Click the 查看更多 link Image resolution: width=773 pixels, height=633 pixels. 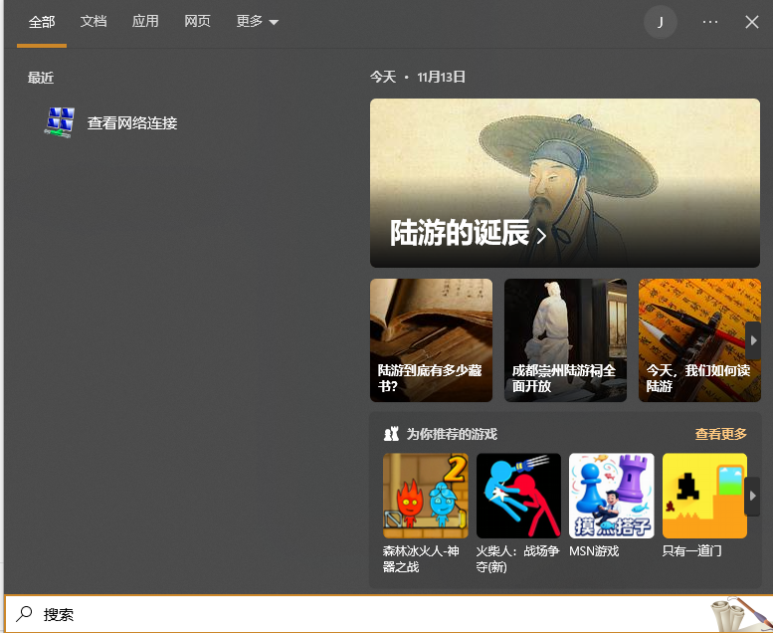(720, 434)
